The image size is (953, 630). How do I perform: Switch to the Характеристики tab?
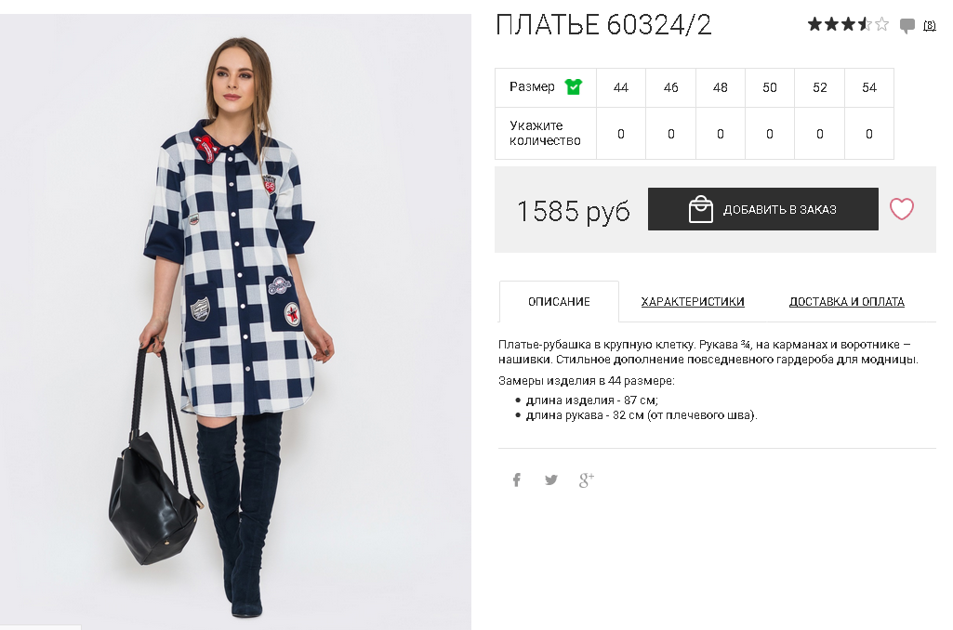click(693, 301)
